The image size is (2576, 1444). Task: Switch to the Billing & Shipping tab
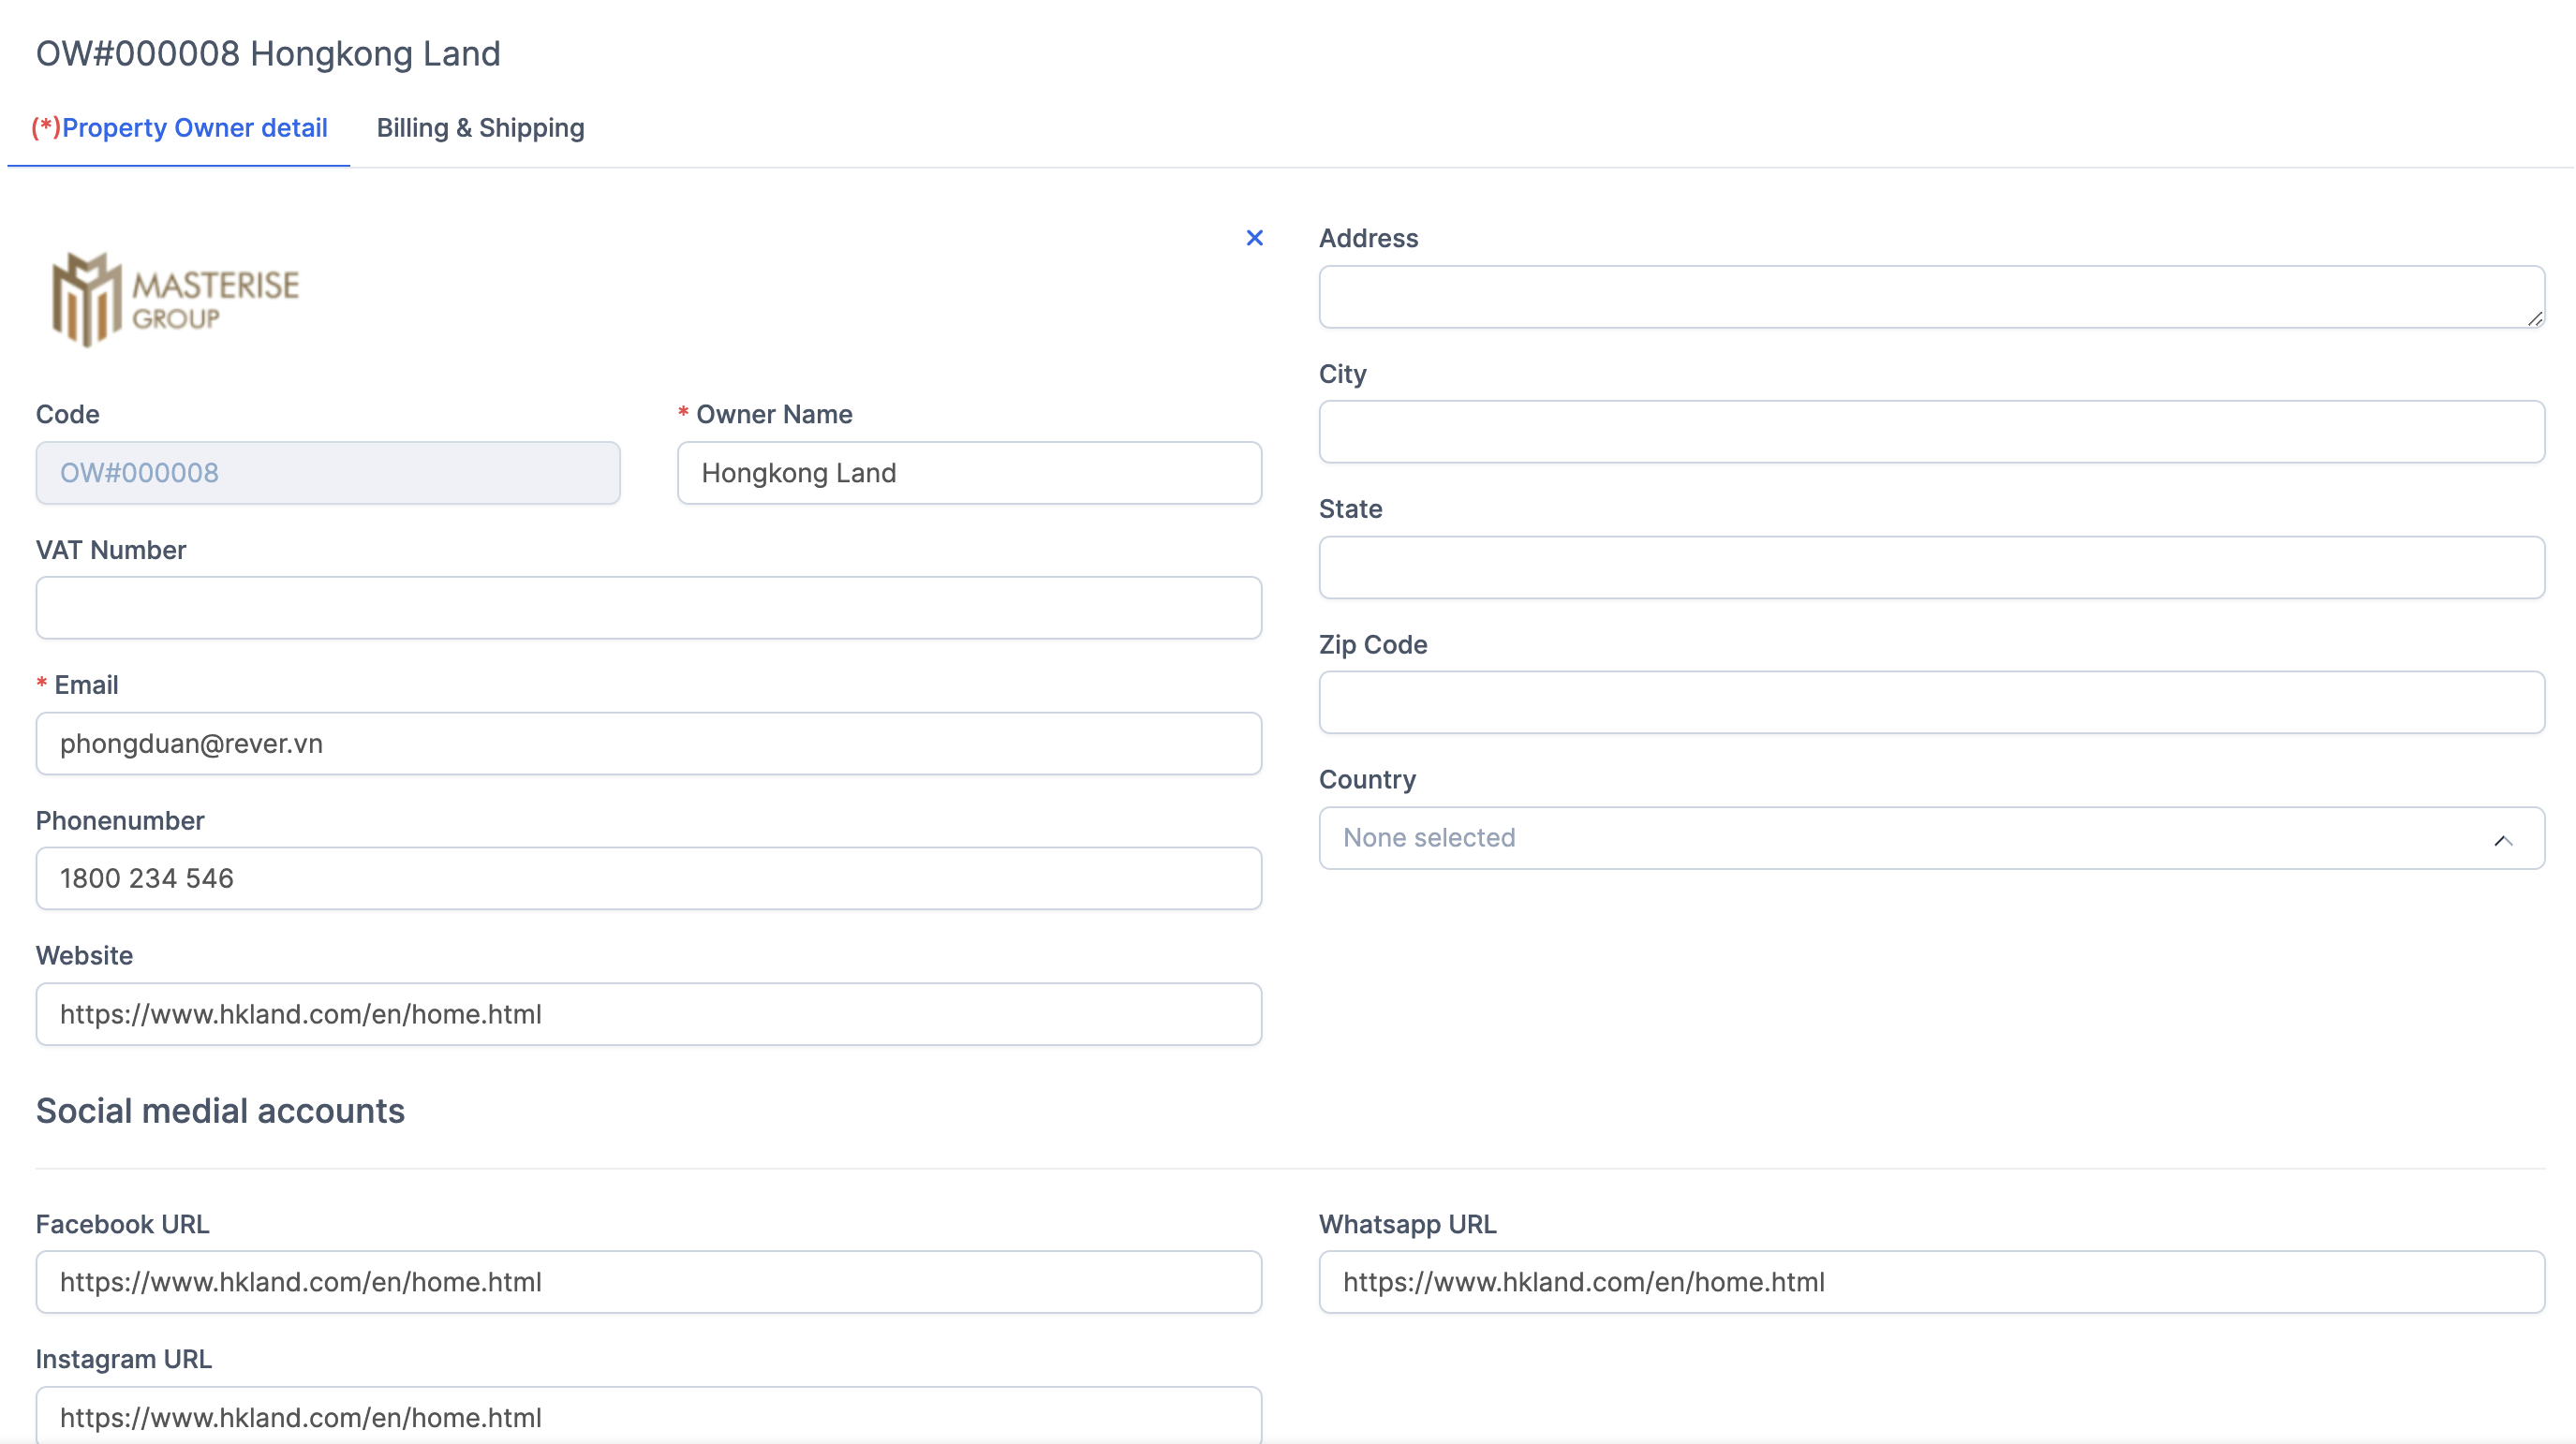480,128
